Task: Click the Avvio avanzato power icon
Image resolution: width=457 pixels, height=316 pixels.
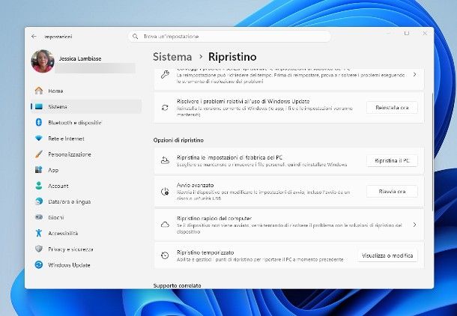Action: pyautogui.click(x=165, y=192)
